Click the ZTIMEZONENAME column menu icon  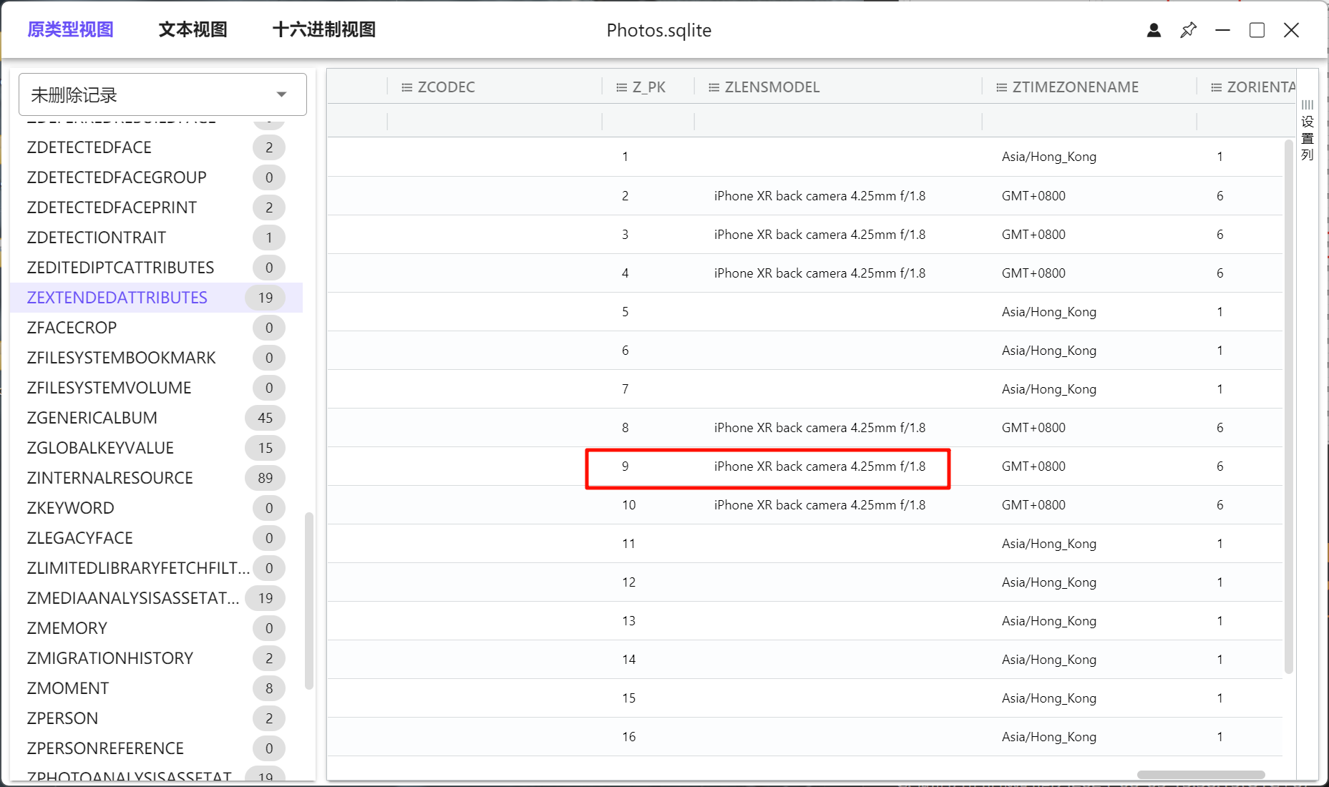tap(1001, 87)
